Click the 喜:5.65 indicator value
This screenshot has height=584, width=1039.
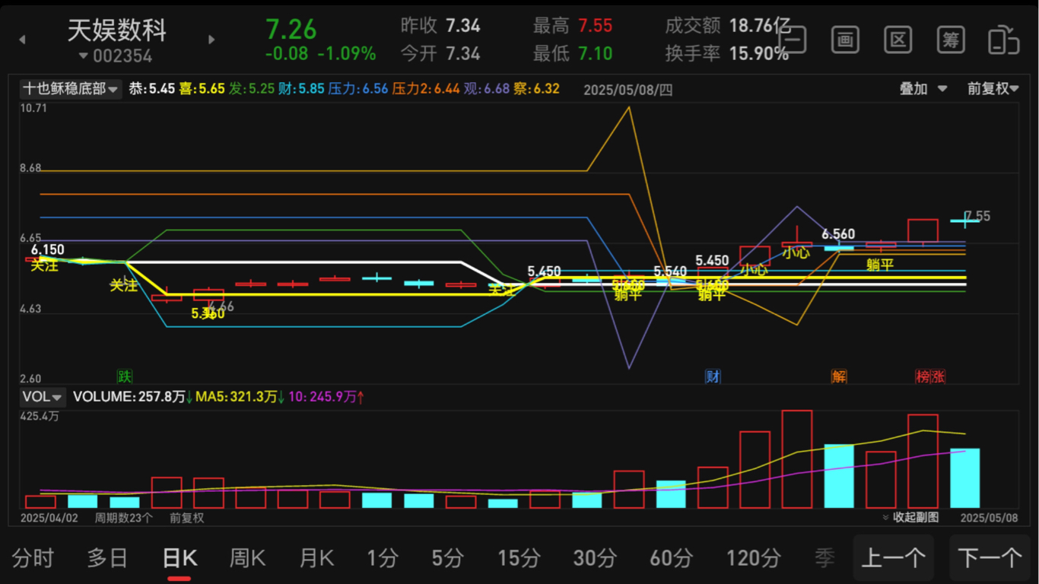pyautogui.click(x=202, y=89)
